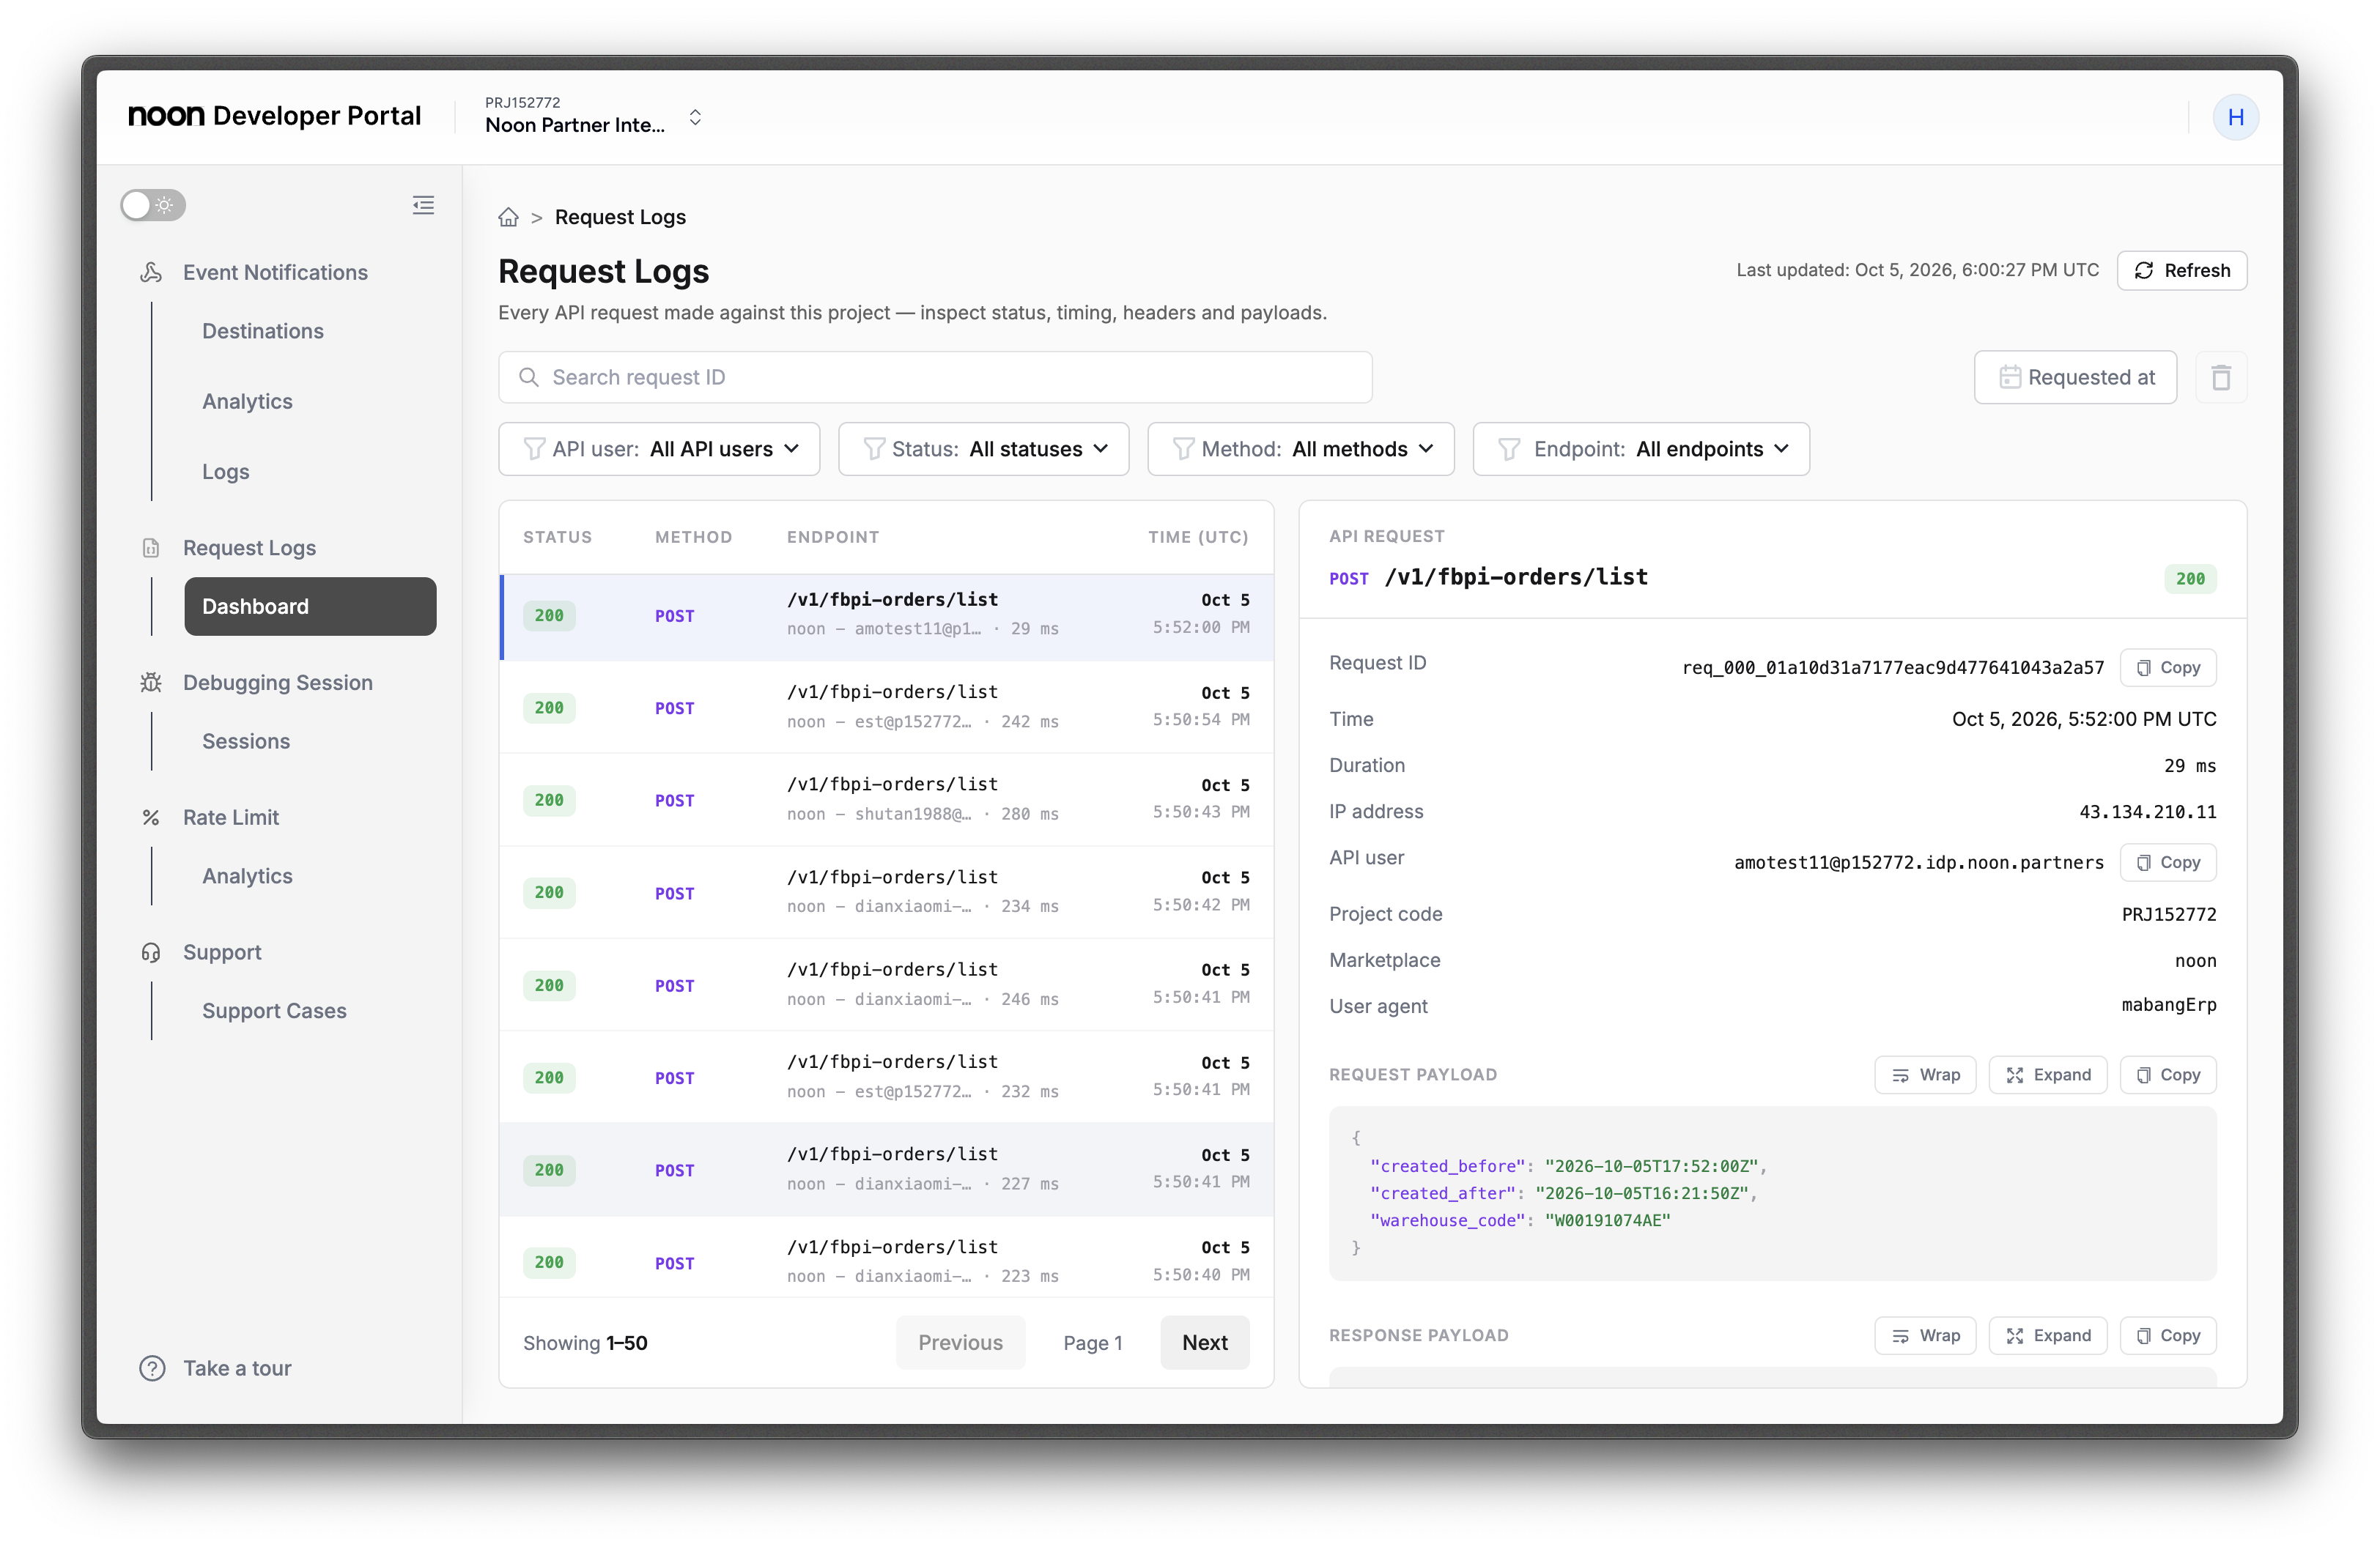Expand the response payload
The image size is (2380, 1547).
[2048, 1335]
